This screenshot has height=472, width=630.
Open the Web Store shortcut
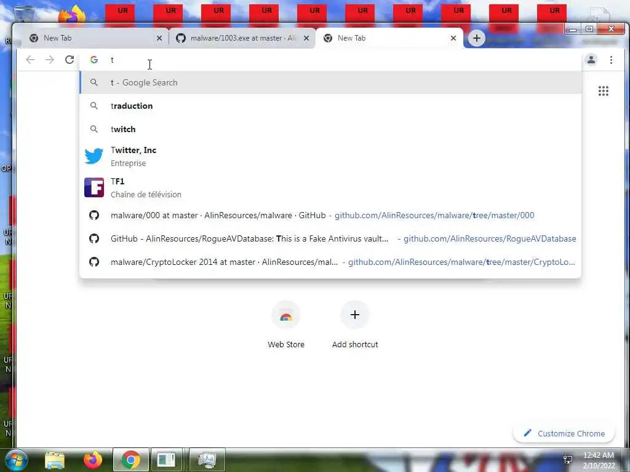click(286, 324)
